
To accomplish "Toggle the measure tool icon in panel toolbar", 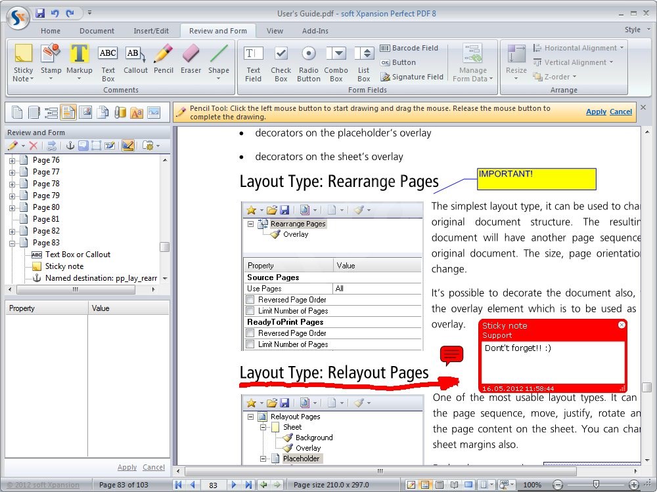I will coord(128,146).
